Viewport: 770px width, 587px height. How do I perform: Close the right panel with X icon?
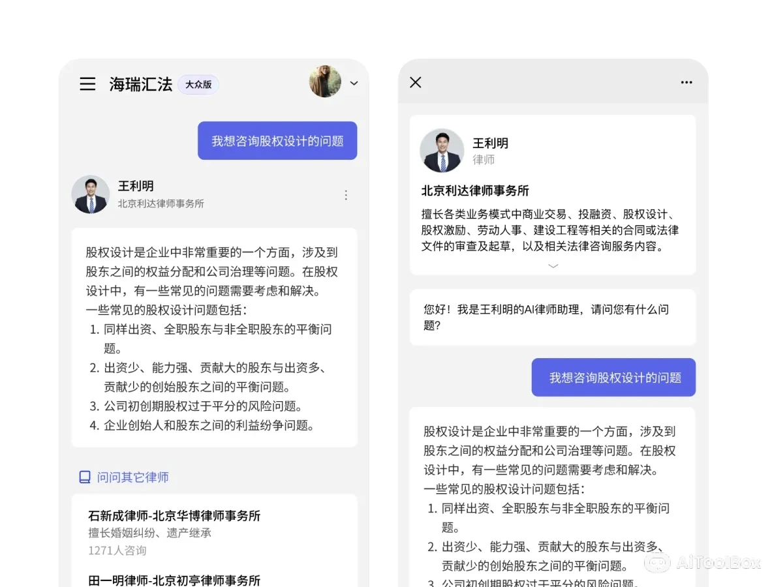tap(416, 82)
